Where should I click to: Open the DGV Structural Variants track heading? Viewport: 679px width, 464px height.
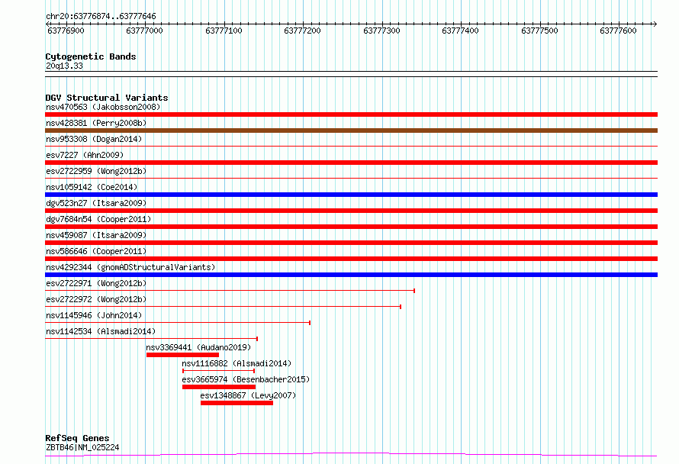point(107,98)
